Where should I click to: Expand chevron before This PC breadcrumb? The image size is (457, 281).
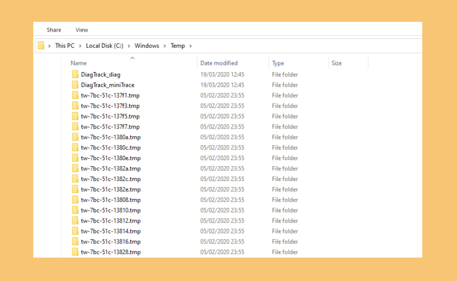click(49, 46)
